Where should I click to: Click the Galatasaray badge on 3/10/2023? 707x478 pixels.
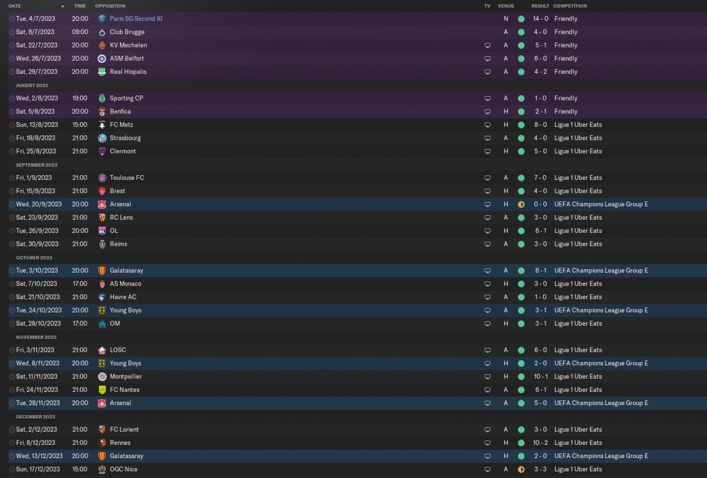click(102, 270)
